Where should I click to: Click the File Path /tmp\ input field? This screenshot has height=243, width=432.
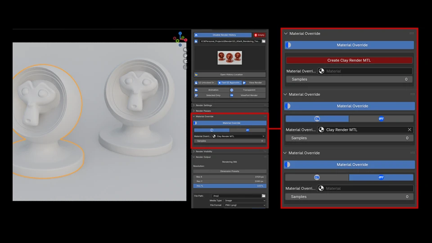tap(236, 196)
